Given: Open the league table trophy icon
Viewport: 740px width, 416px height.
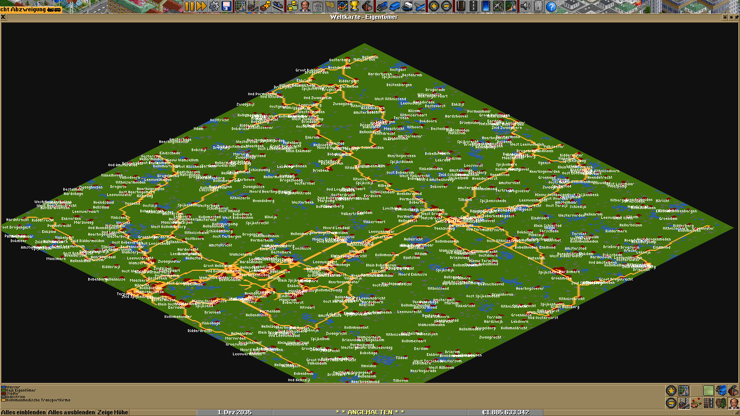Looking at the screenshot, I should point(354,6).
